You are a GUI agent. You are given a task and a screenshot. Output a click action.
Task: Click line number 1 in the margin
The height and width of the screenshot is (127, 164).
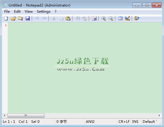pos(6,25)
